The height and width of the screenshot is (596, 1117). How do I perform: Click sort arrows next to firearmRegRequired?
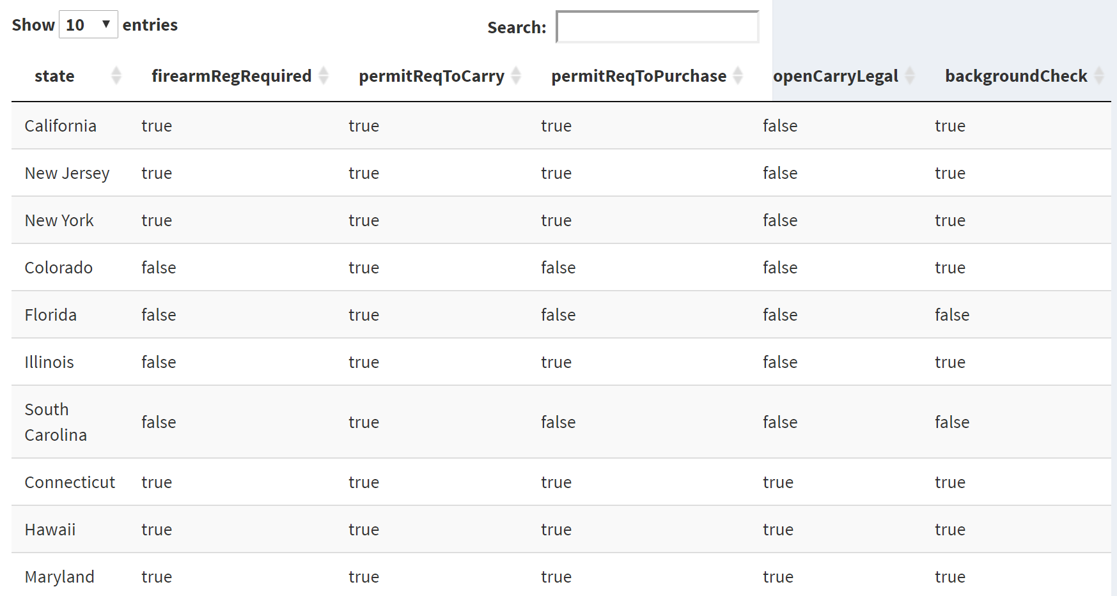tap(324, 75)
